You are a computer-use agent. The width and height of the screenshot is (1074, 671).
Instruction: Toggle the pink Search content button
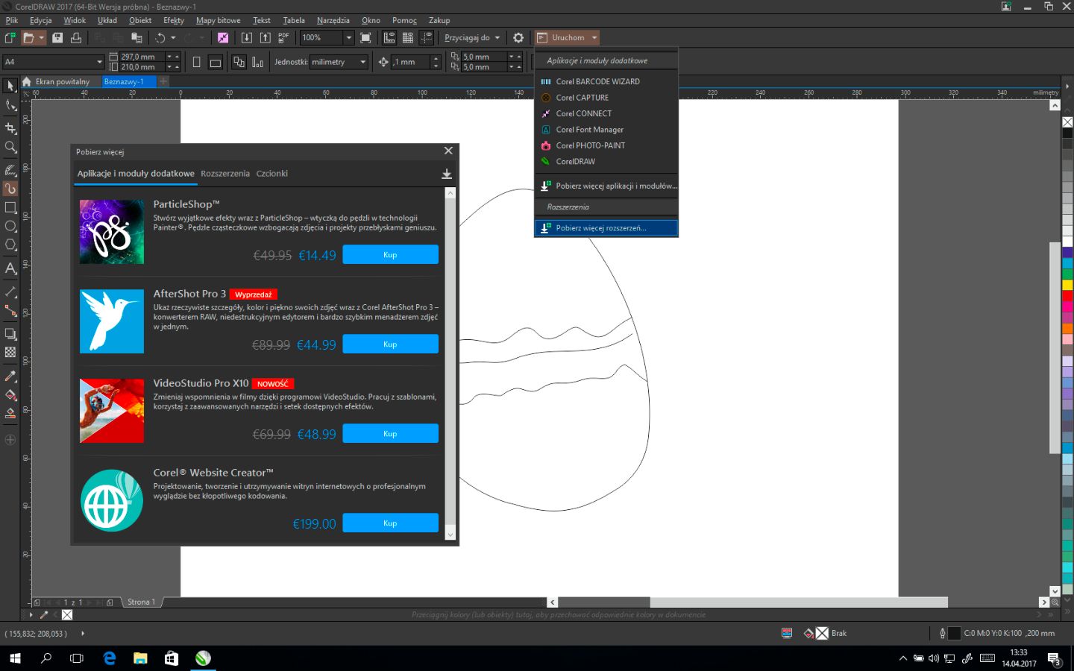point(223,37)
